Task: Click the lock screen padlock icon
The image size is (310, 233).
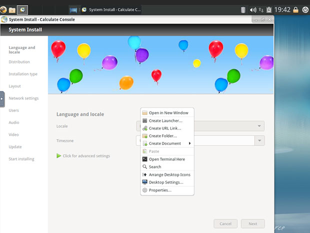Action: (295, 9)
